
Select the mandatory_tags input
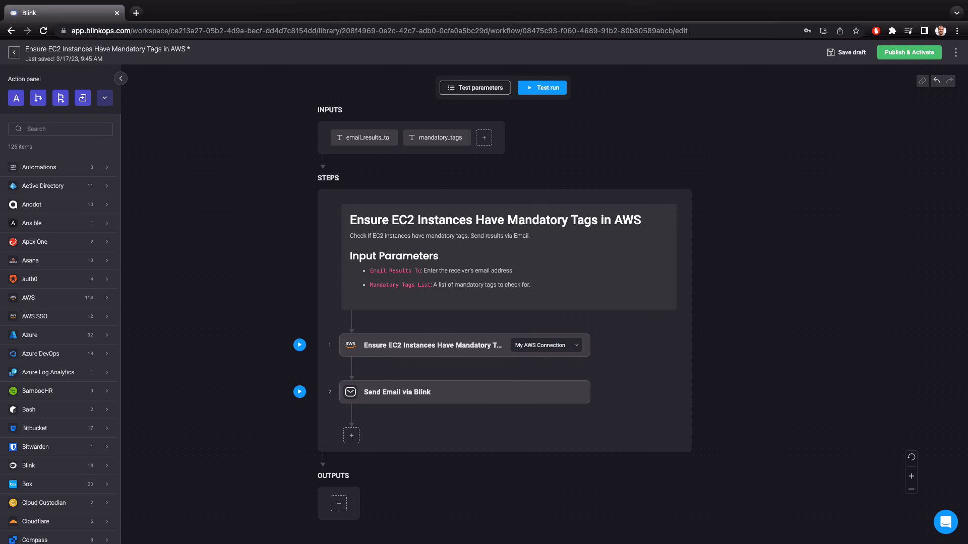click(x=437, y=138)
